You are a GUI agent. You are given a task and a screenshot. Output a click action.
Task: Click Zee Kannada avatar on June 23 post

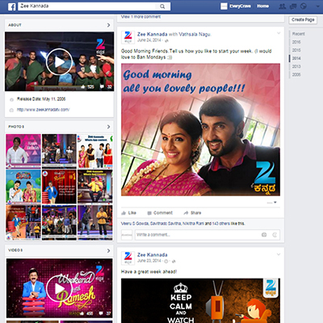[128, 258]
